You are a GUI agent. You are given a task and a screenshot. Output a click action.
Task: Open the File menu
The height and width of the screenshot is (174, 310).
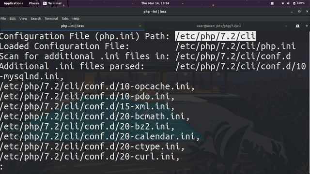pos(3,19)
